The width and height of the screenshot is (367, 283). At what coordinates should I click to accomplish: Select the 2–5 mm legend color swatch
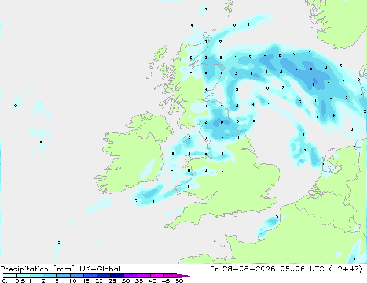(x=50, y=275)
